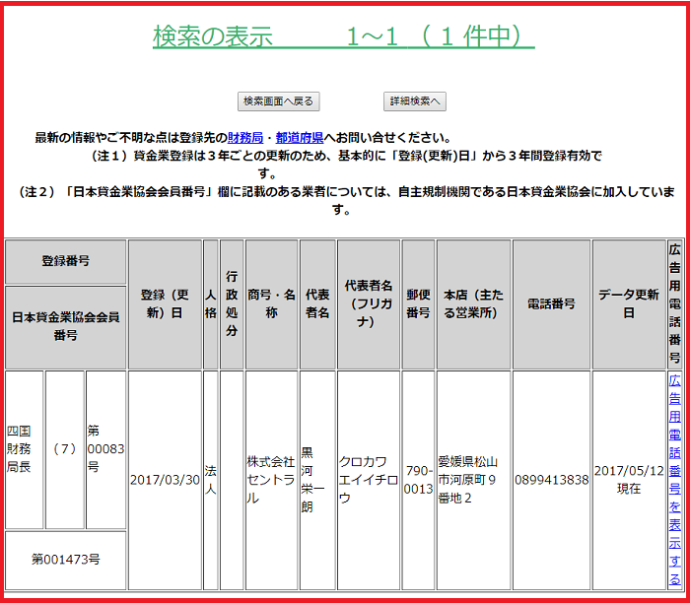Select the 登録番号 column header
The height and width of the screenshot is (603, 690).
(66, 261)
